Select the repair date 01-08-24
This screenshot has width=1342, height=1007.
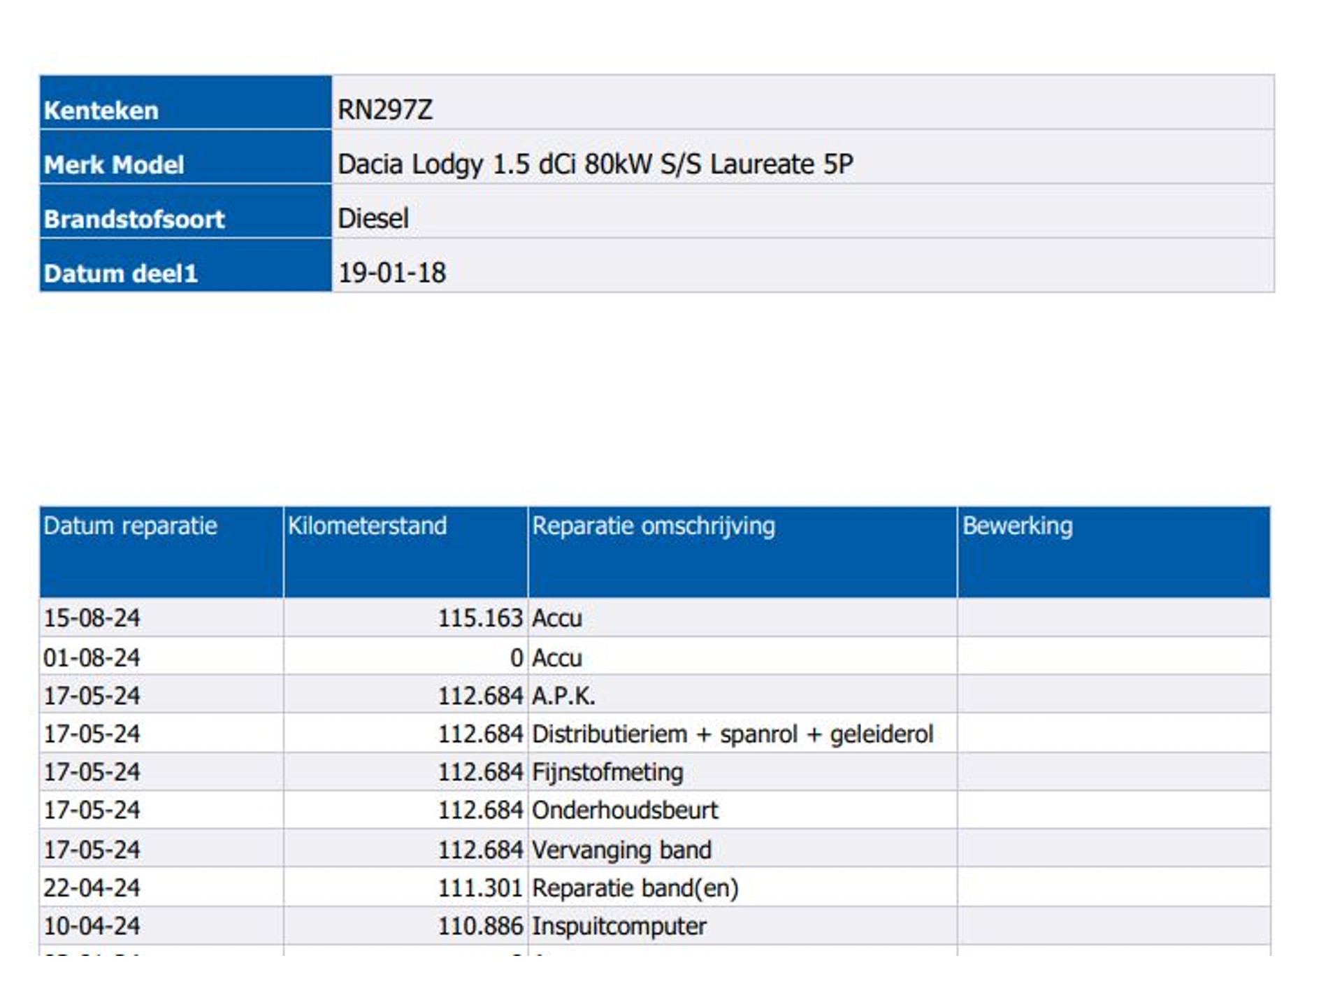92,657
